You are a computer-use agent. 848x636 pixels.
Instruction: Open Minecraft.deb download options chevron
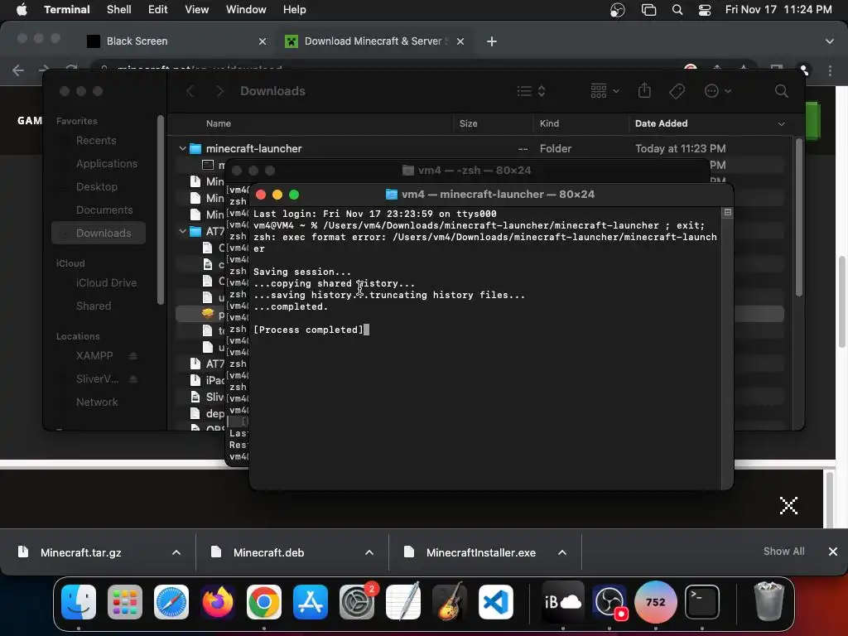point(369,552)
